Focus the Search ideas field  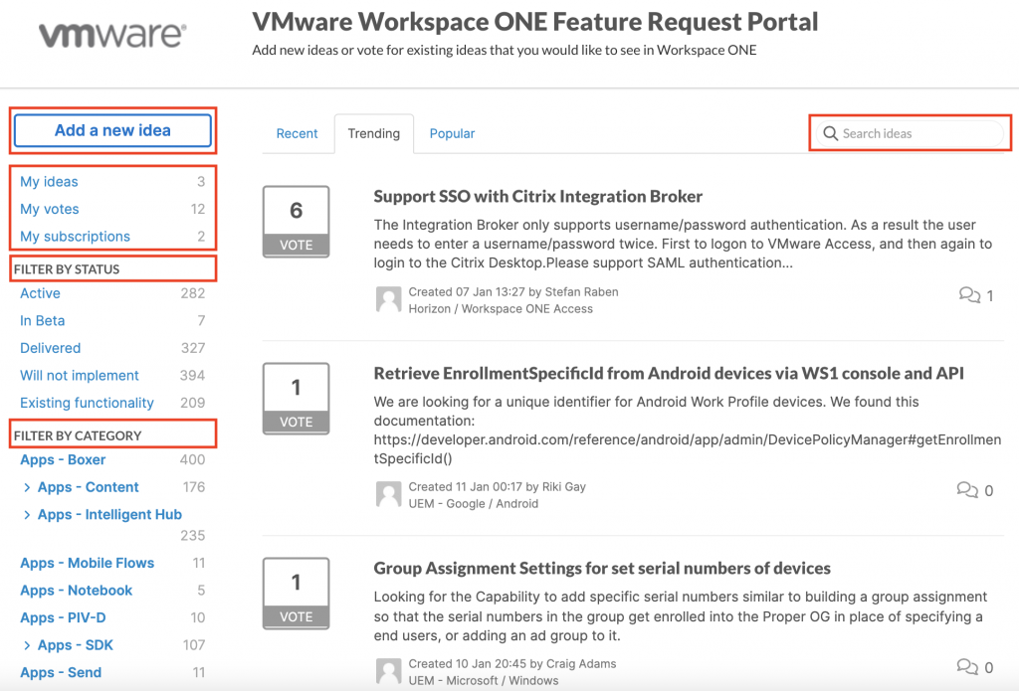916,133
